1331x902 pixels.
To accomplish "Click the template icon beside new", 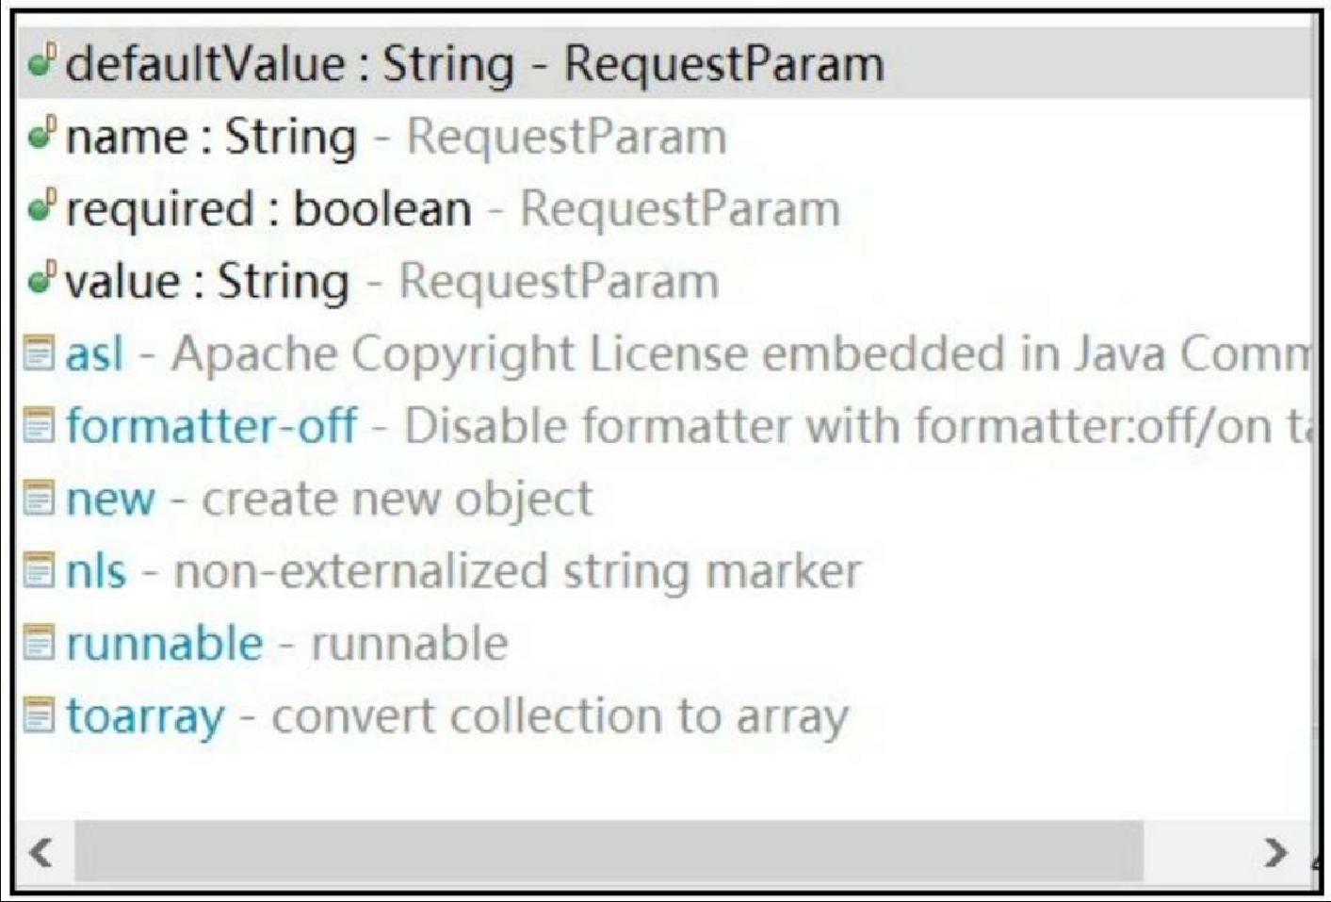I will point(39,499).
